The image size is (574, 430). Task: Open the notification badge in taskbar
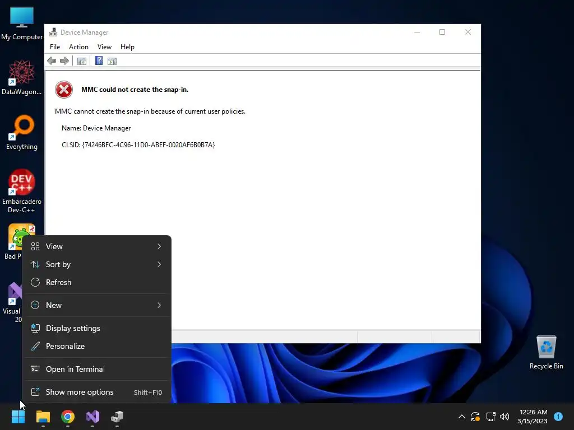[558, 417]
